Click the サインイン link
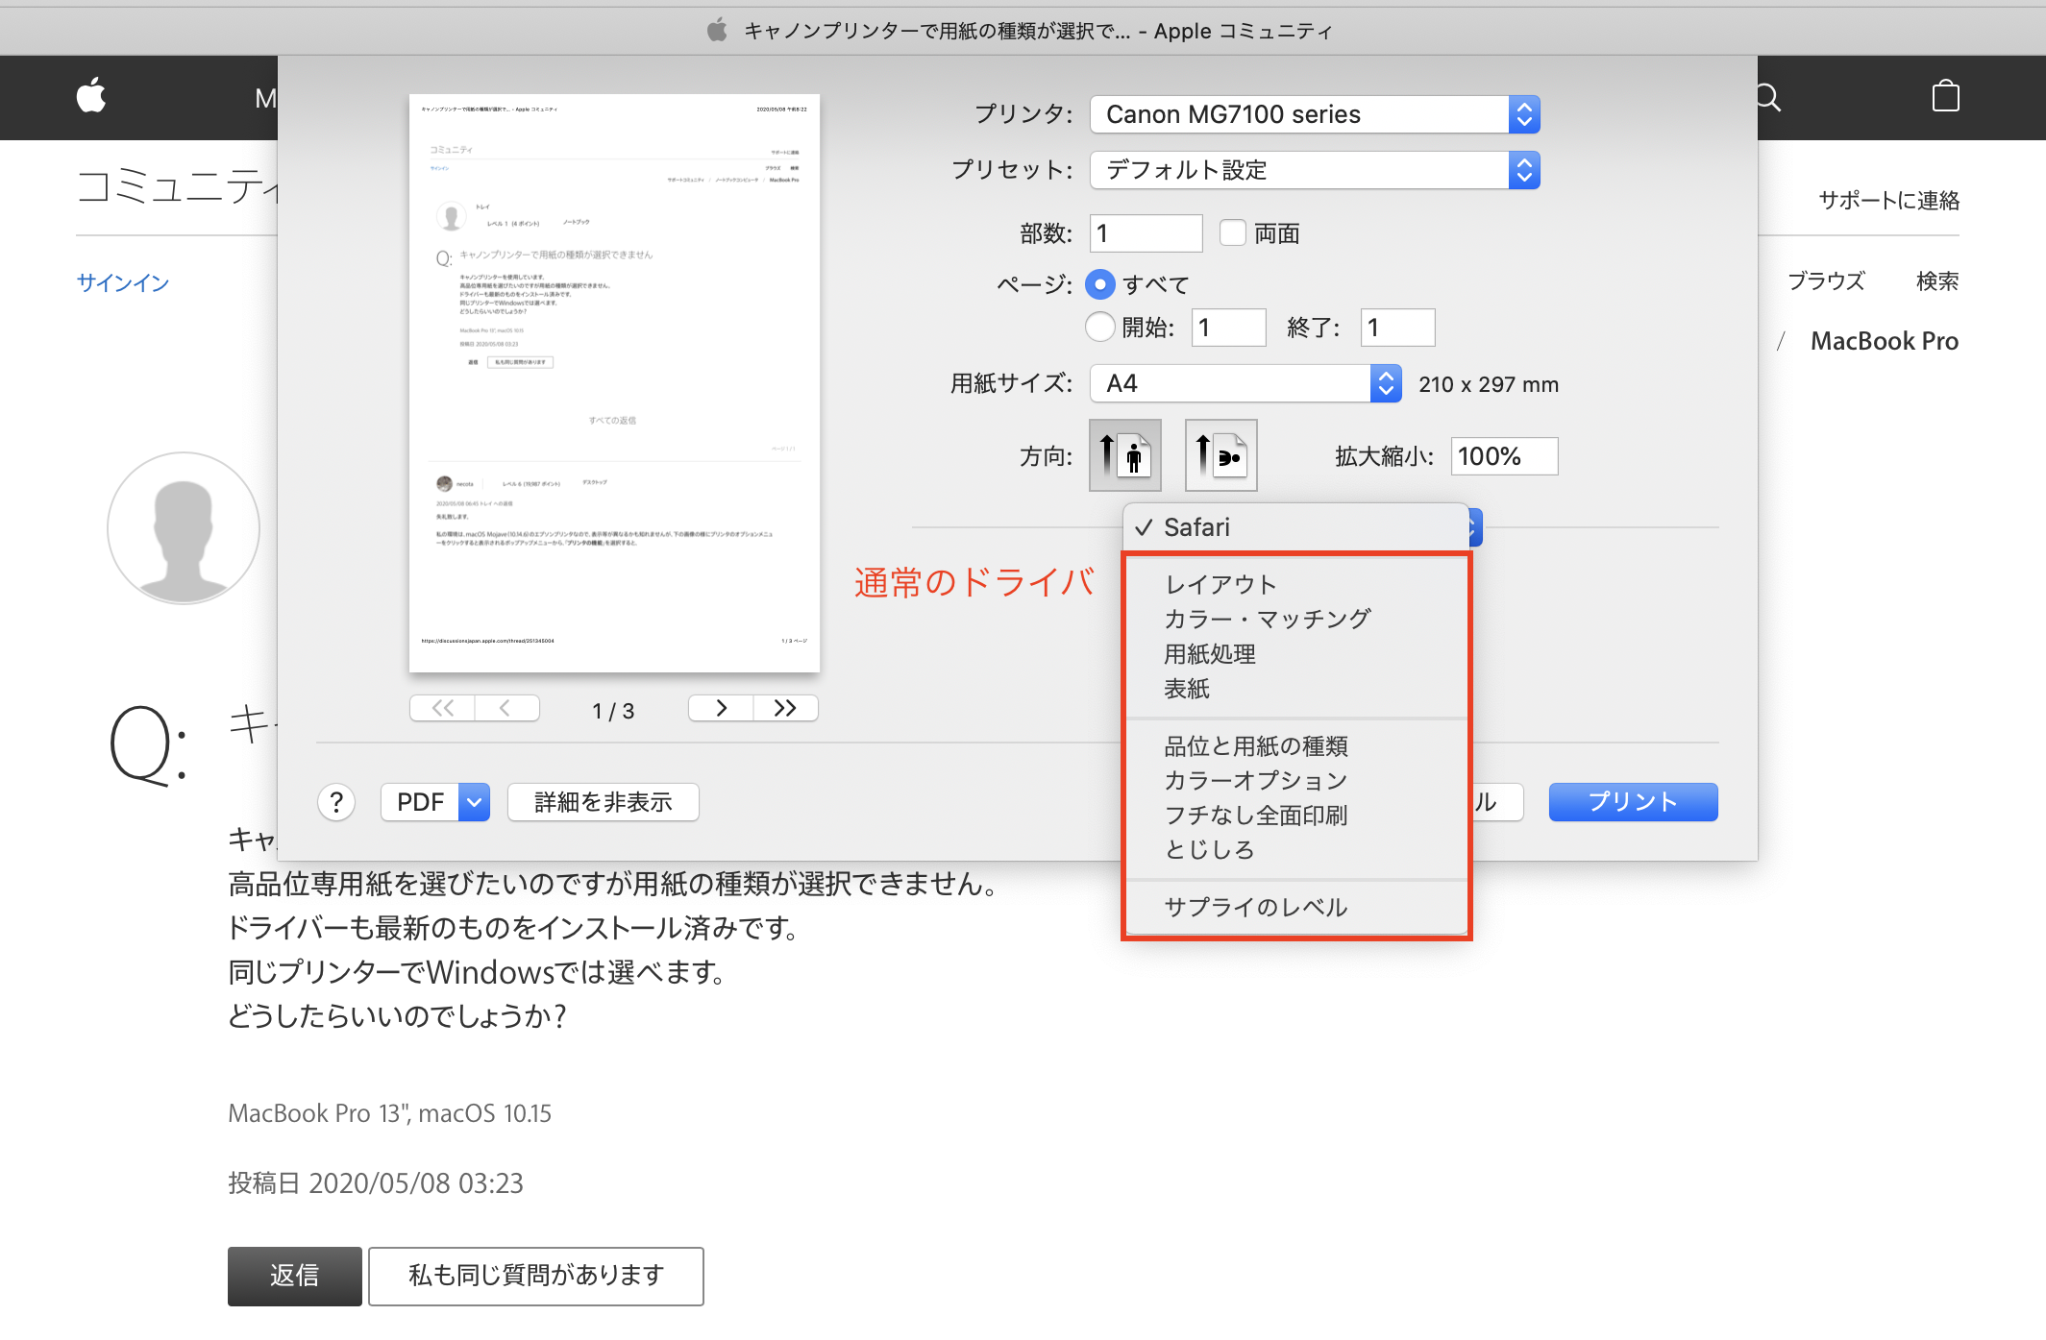The image size is (2046, 1340). [x=123, y=282]
